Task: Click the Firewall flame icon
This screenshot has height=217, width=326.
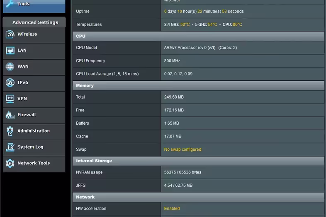Action: coord(10,115)
